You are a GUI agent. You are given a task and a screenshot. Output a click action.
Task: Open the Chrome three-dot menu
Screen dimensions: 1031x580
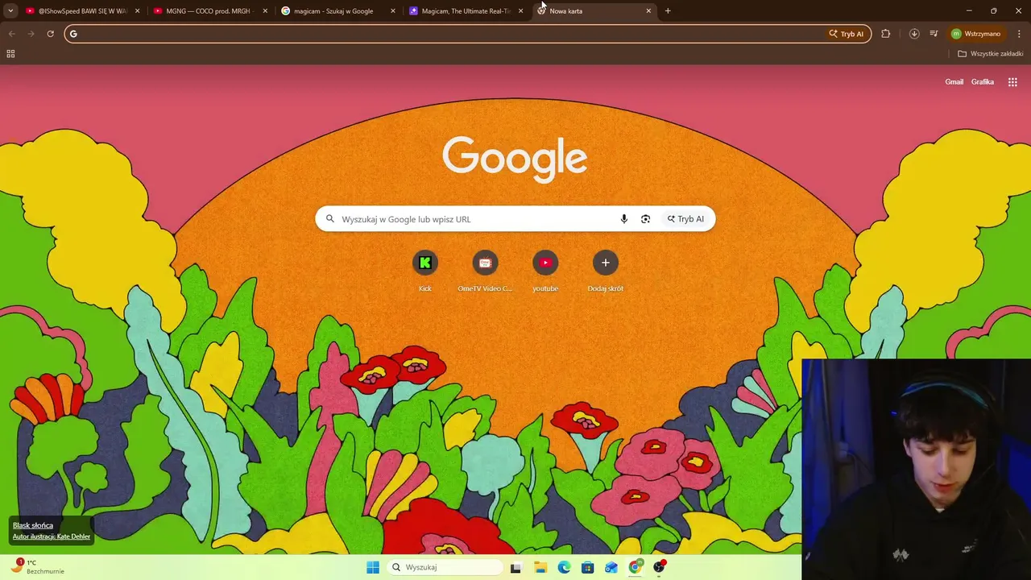(x=1020, y=34)
